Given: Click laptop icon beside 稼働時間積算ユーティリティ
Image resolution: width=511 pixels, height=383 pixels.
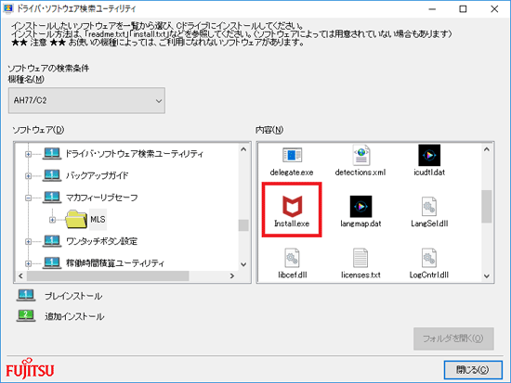Looking at the screenshot, I should pos(52,262).
